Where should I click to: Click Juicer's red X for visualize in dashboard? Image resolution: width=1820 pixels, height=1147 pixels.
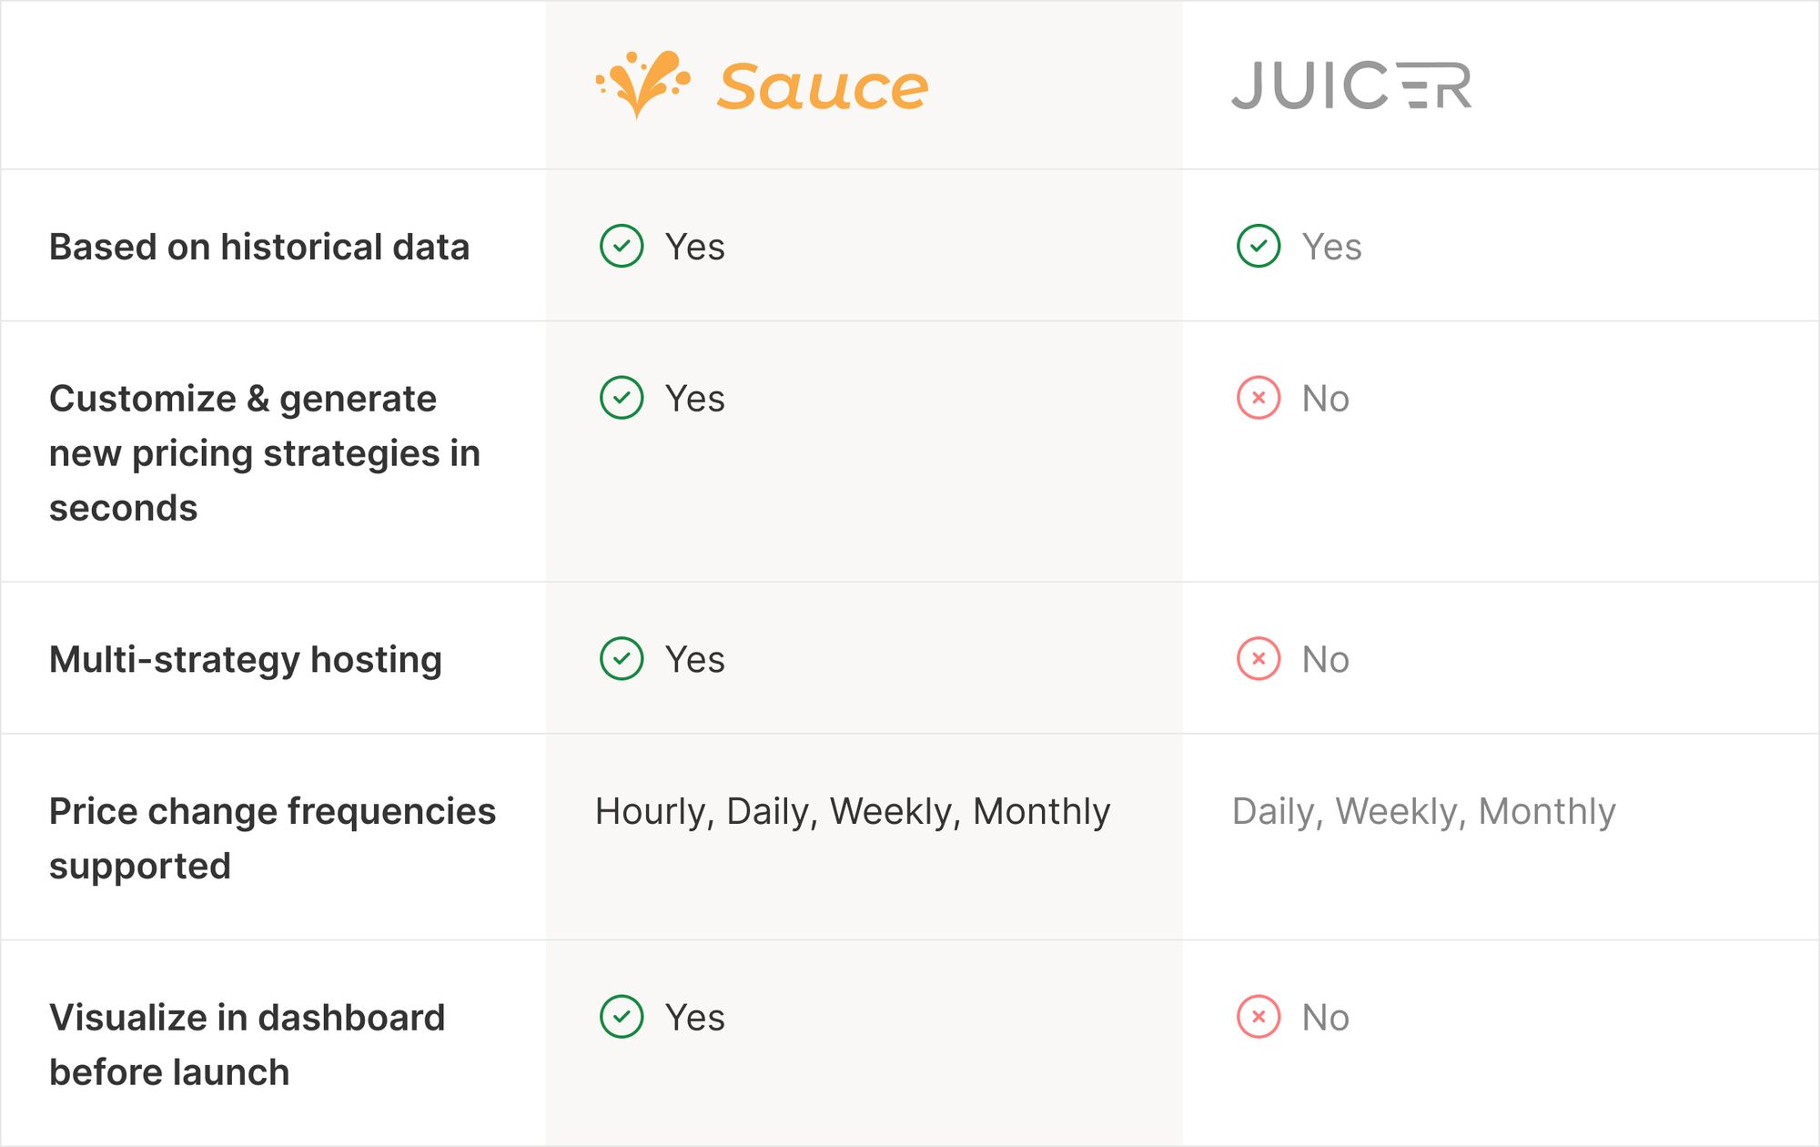pyautogui.click(x=1259, y=1017)
